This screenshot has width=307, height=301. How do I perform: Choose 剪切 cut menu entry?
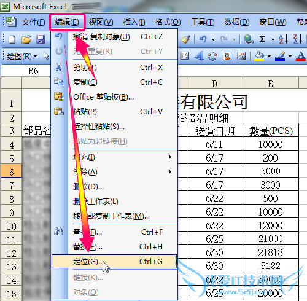115,68
